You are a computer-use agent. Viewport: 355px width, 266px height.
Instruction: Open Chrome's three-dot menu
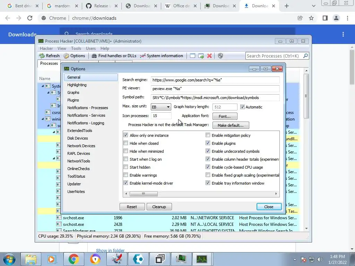click(347, 18)
